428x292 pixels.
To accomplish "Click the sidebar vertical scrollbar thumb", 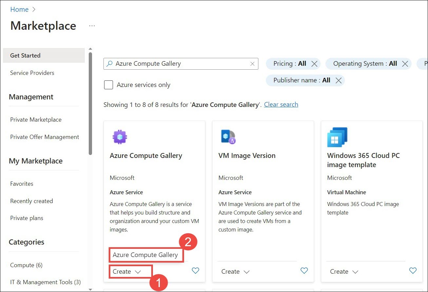I will (x=90, y=103).
